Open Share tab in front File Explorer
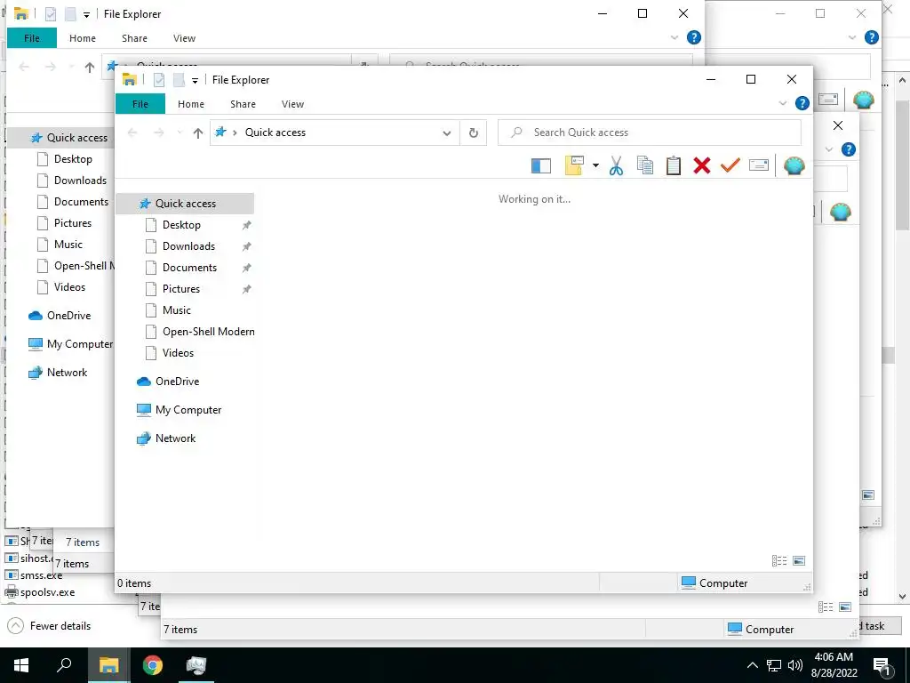The image size is (910, 683). [243, 104]
